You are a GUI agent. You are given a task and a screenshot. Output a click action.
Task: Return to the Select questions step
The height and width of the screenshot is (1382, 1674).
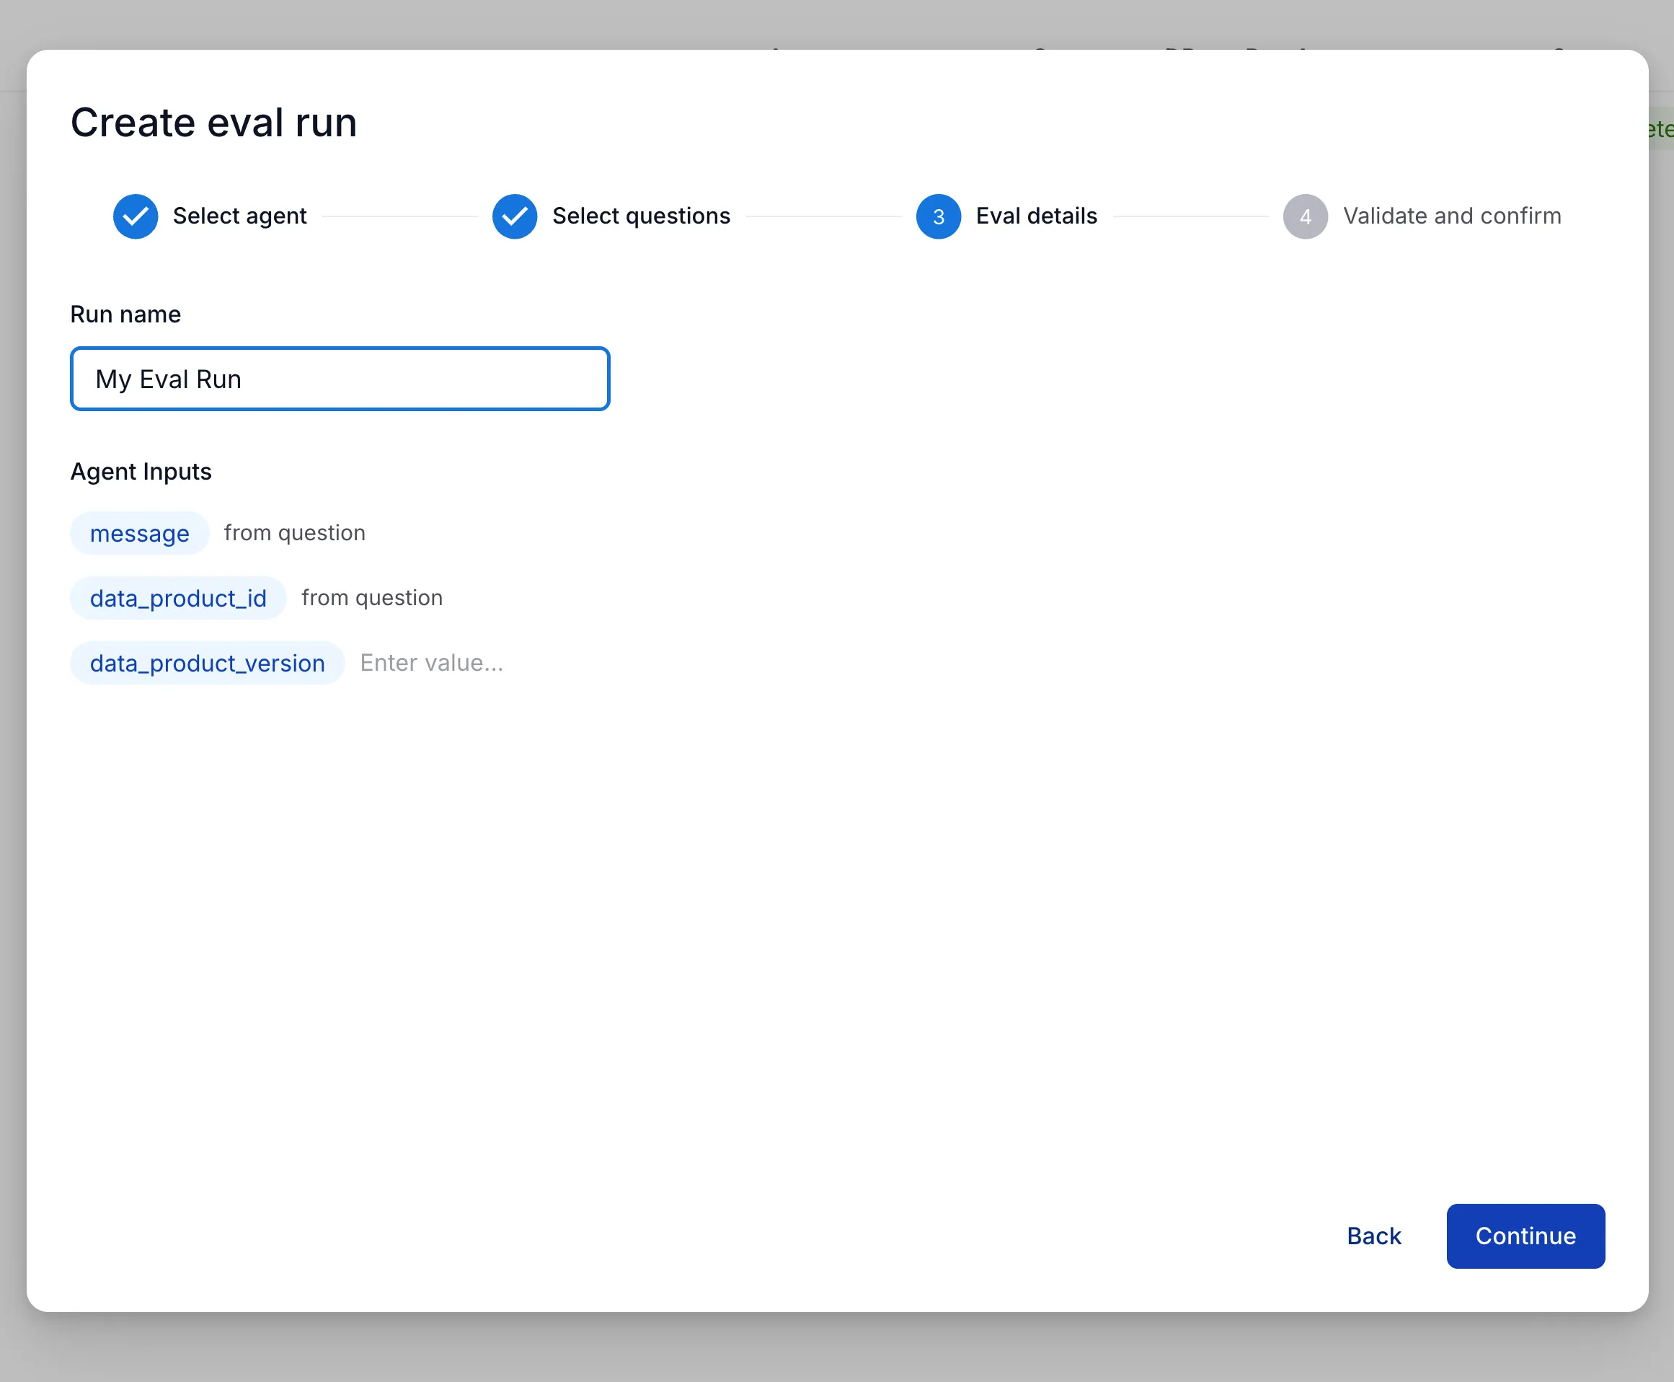pos(640,216)
